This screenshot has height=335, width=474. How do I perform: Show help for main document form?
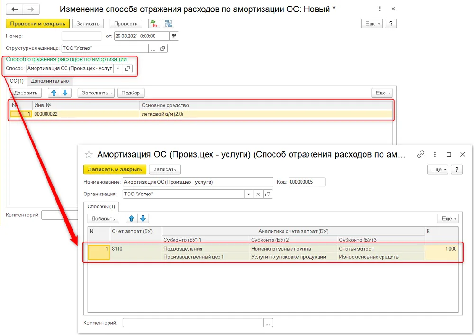click(391, 24)
